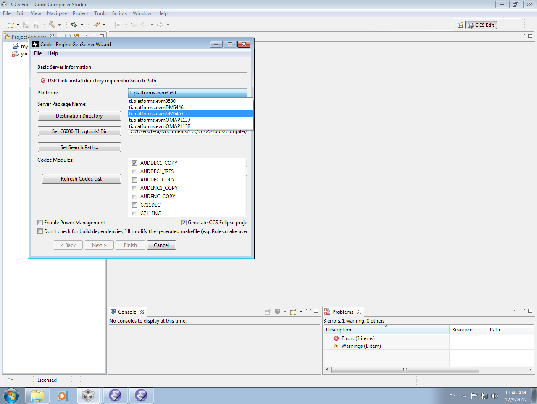This screenshot has height=404, width=537.
Task: Toggle Generate CCS Eclipse project checkbox
Action: click(184, 223)
